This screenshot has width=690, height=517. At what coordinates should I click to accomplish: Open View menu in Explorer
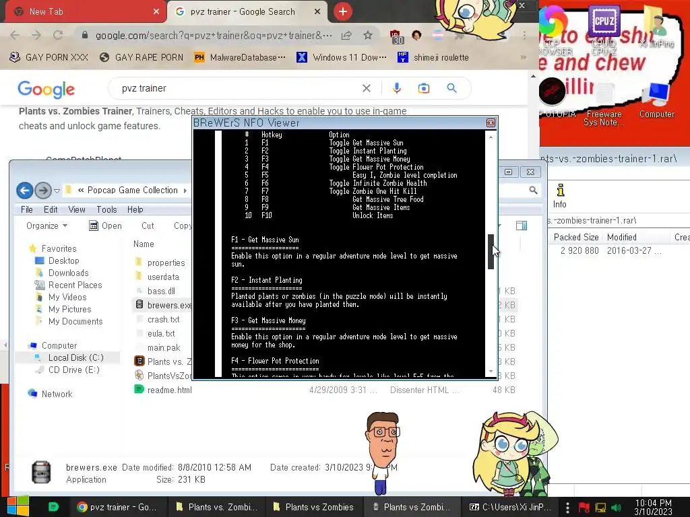point(77,210)
